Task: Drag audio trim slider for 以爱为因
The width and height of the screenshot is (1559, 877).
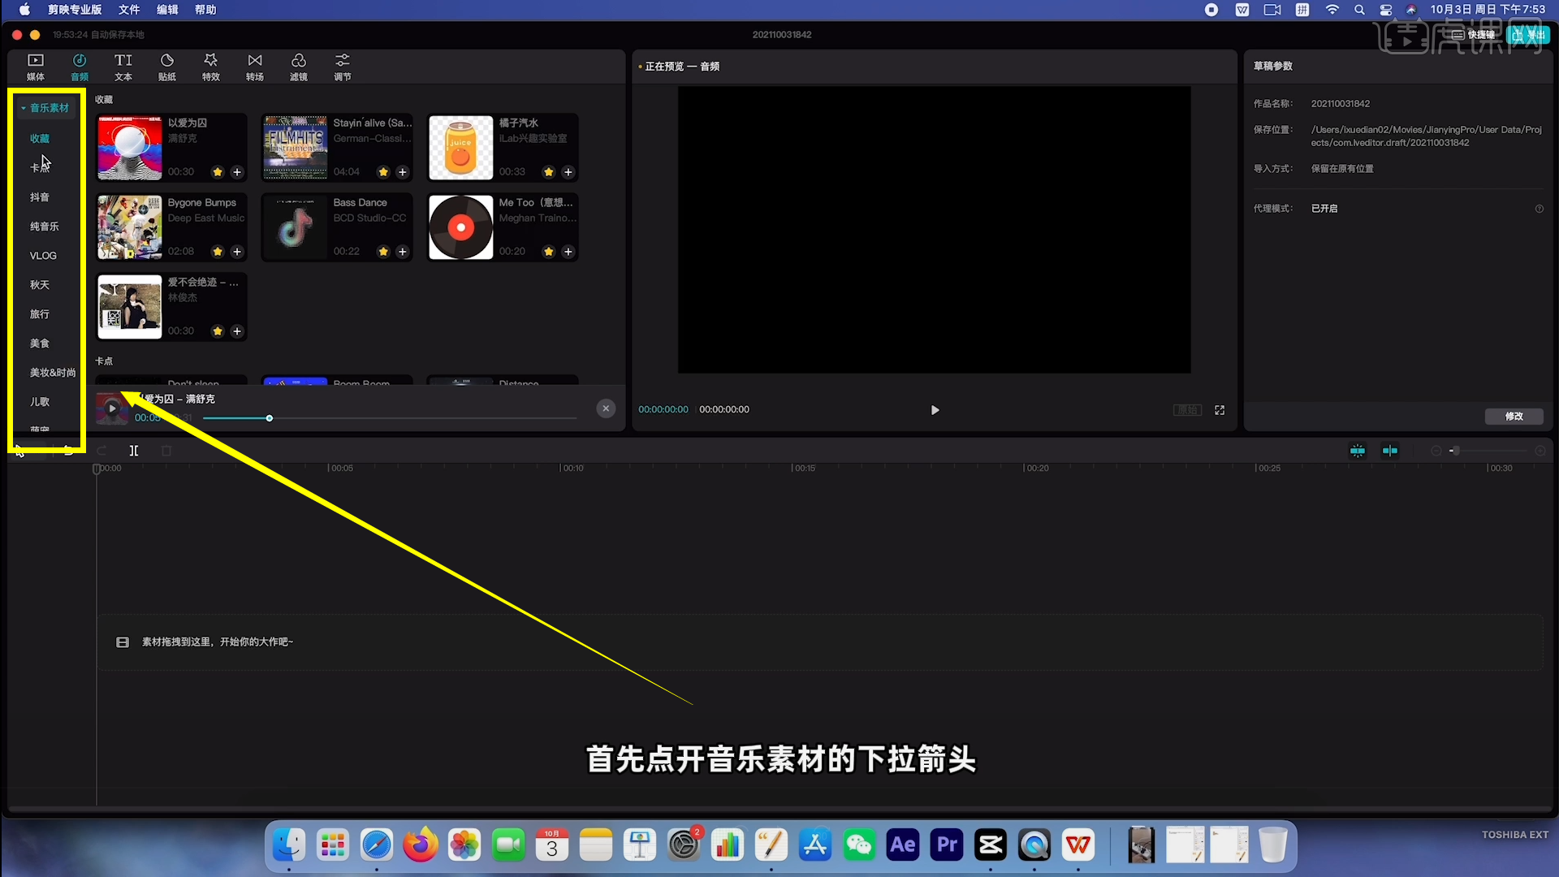Action: tap(271, 419)
